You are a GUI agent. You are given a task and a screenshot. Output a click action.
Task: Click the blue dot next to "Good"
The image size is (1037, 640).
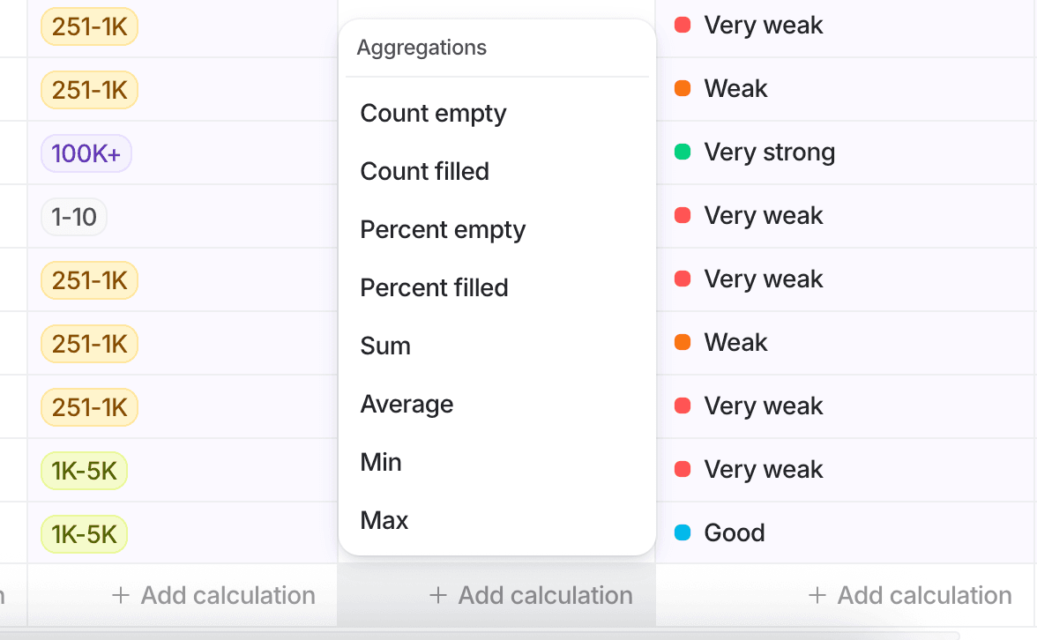click(683, 532)
